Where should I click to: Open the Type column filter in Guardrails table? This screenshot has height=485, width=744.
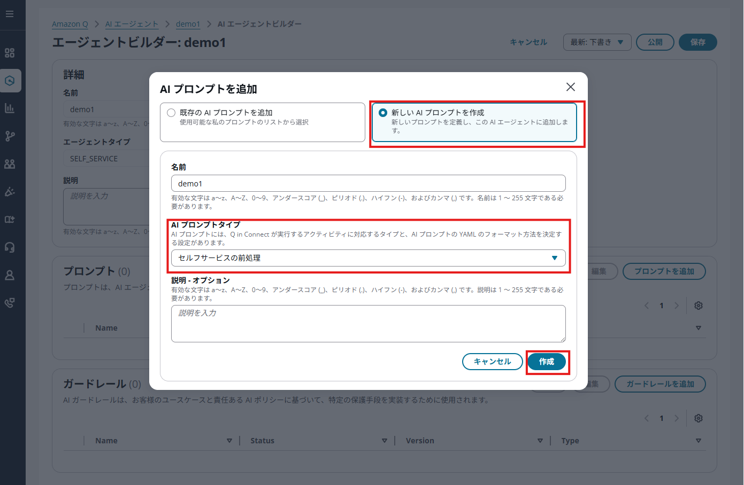tap(698, 441)
